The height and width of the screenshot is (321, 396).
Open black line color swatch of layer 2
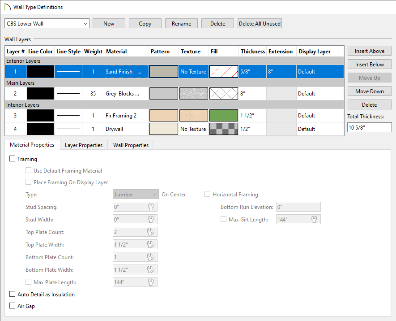coord(40,94)
